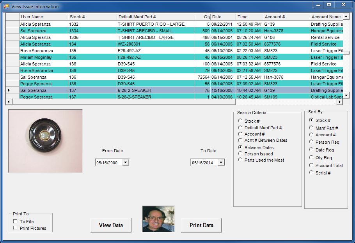Image resolution: width=355 pixels, height=243 pixels.
Task: Click the app icon in title bar
Action: tap(6, 6)
